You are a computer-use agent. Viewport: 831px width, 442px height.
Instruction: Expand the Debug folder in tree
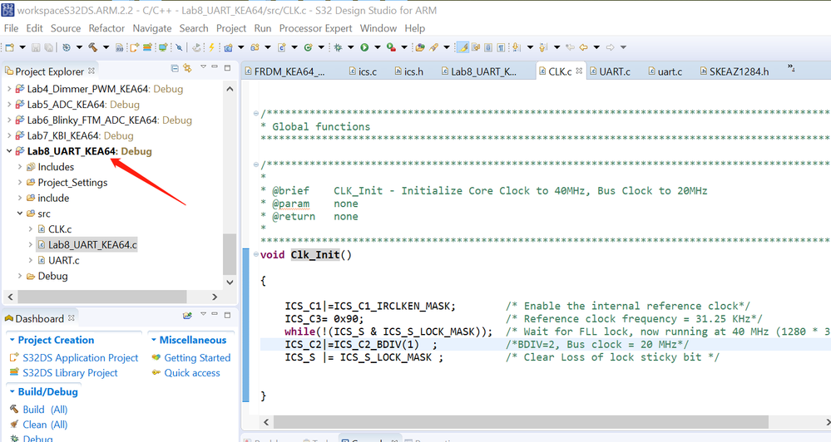tap(20, 276)
